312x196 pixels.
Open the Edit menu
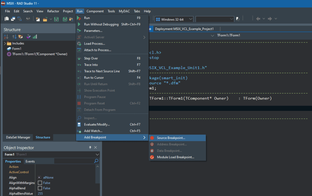tap(16, 11)
